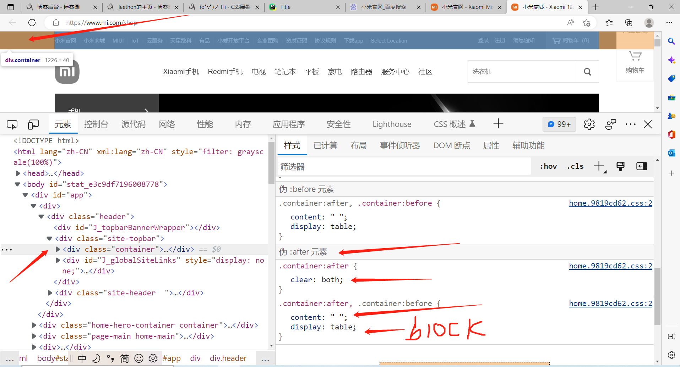Open the Lighthouse tab

392,124
